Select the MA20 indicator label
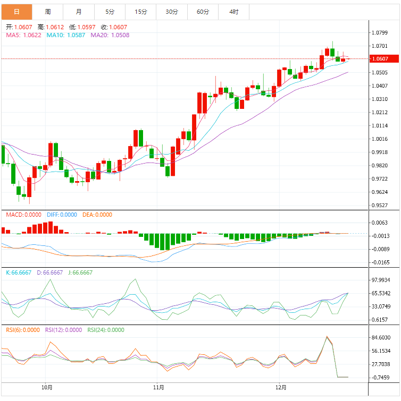This screenshot has width=401, height=401. coord(110,35)
